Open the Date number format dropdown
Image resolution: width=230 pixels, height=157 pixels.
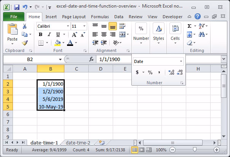click(181, 61)
